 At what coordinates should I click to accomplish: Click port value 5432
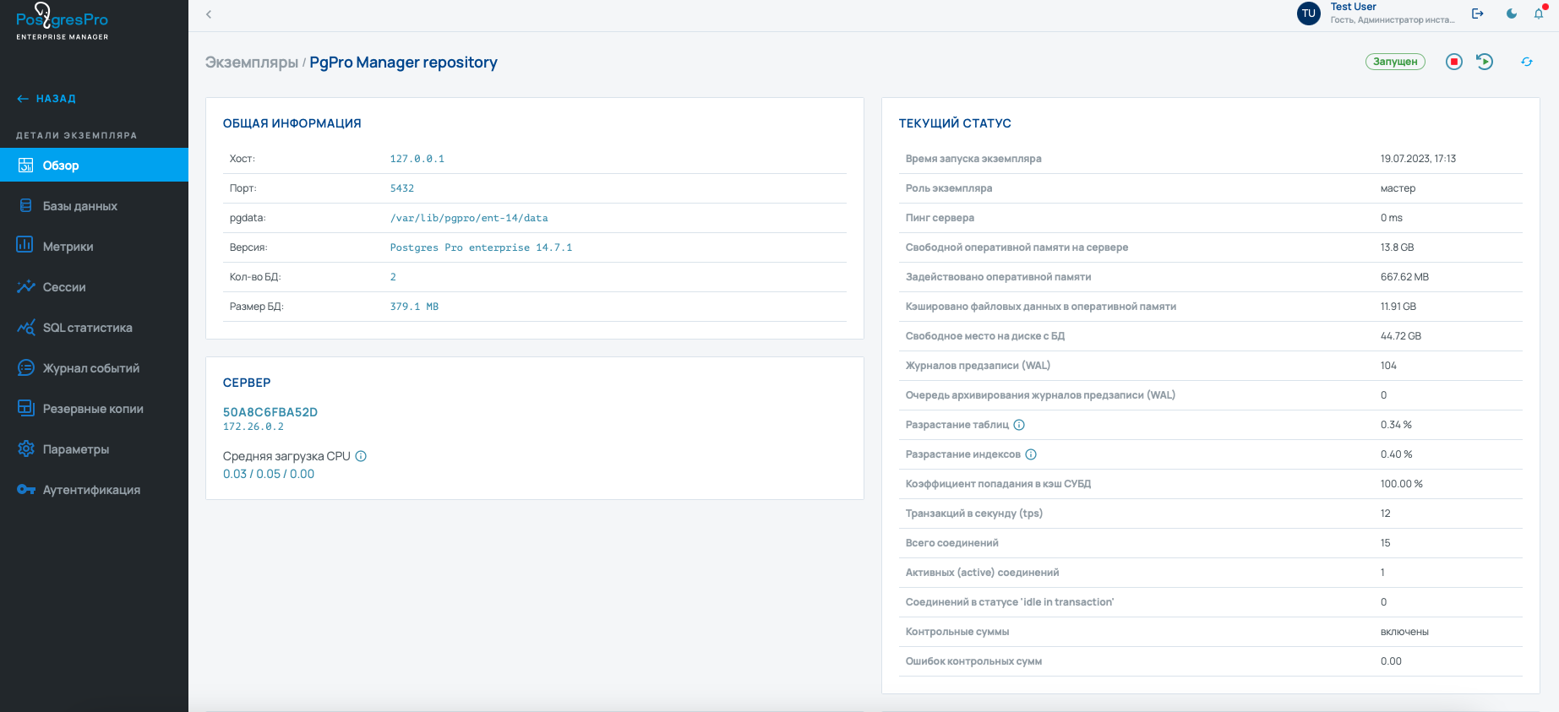(402, 188)
